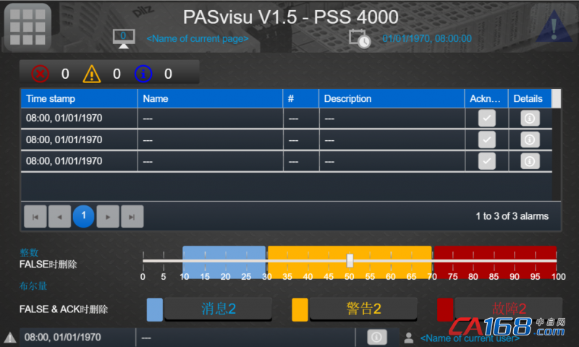Screen dimensions: 579x347
Task: Click the Ackn... column header
Action: tap(486, 98)
